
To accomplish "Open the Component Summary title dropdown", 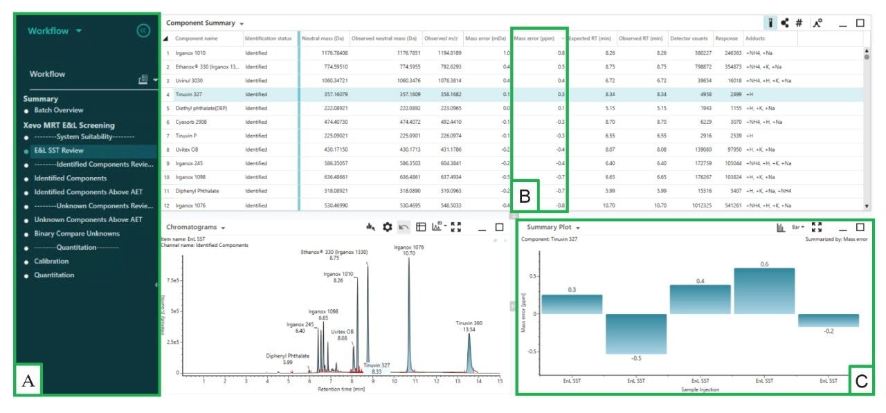I will click(242, 24).
